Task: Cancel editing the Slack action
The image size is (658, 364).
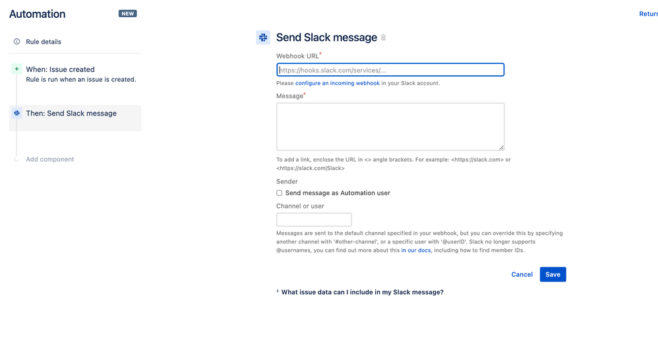Action: point(522,274)
